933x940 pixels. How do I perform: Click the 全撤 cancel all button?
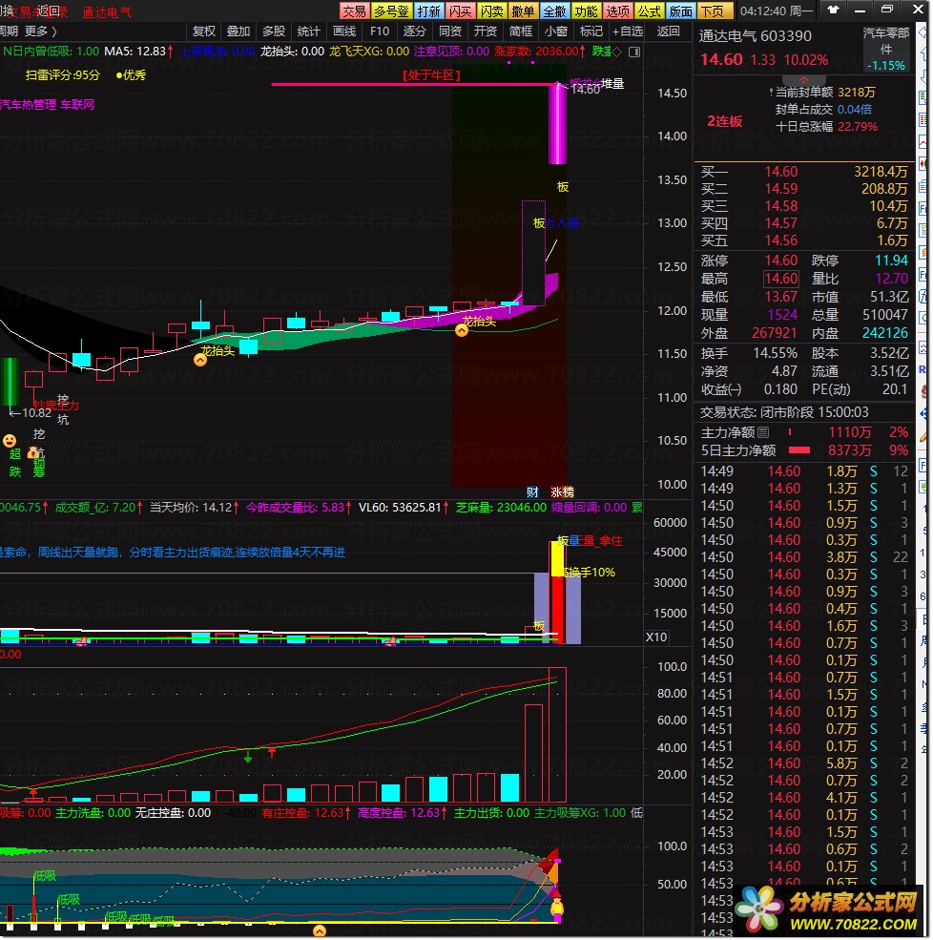[555, 10]
